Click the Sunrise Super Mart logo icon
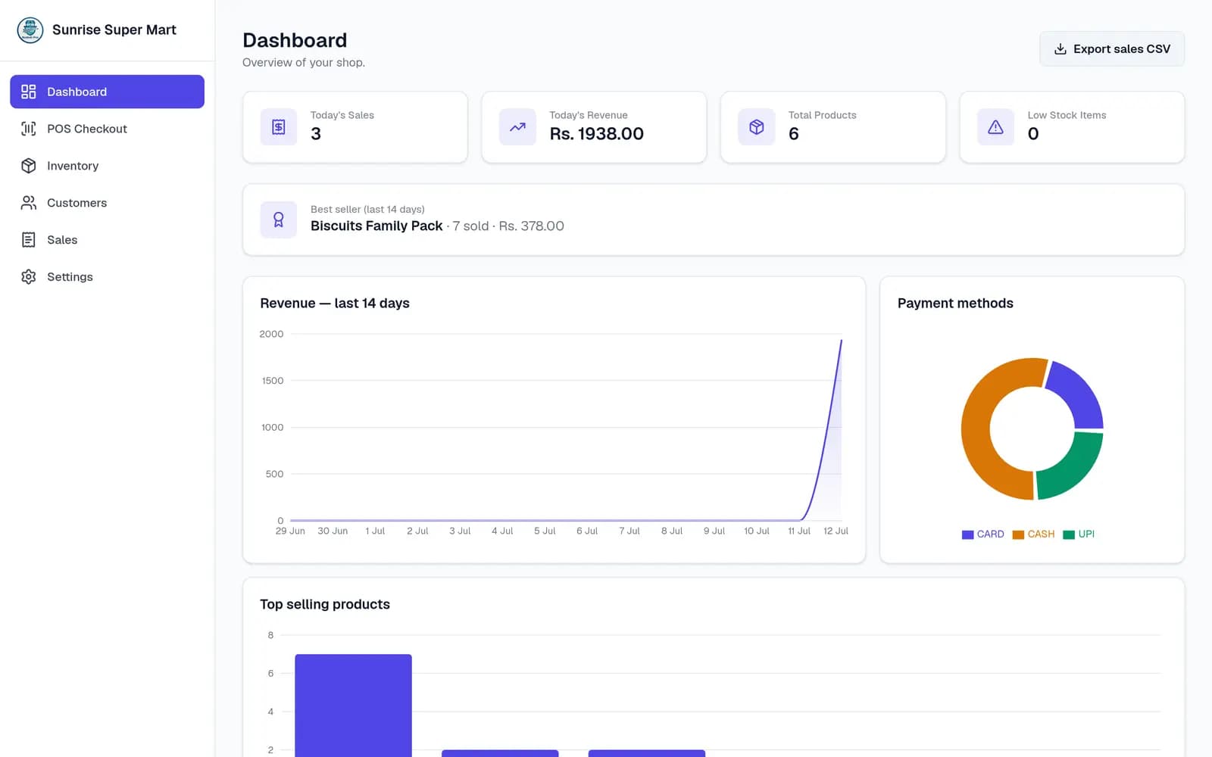The height and width of the screenshot is (757, 1212). (x=30, y=30)
